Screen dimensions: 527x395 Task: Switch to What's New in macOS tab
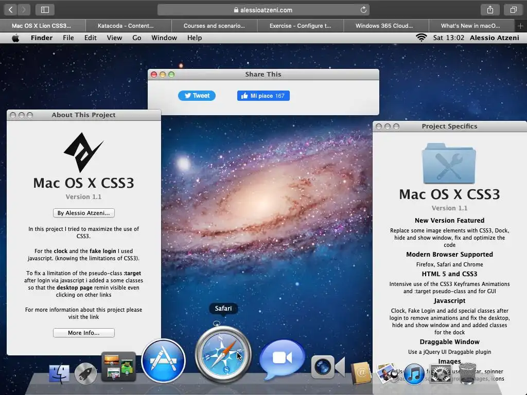pyautogui.click(x=472, y=26)
